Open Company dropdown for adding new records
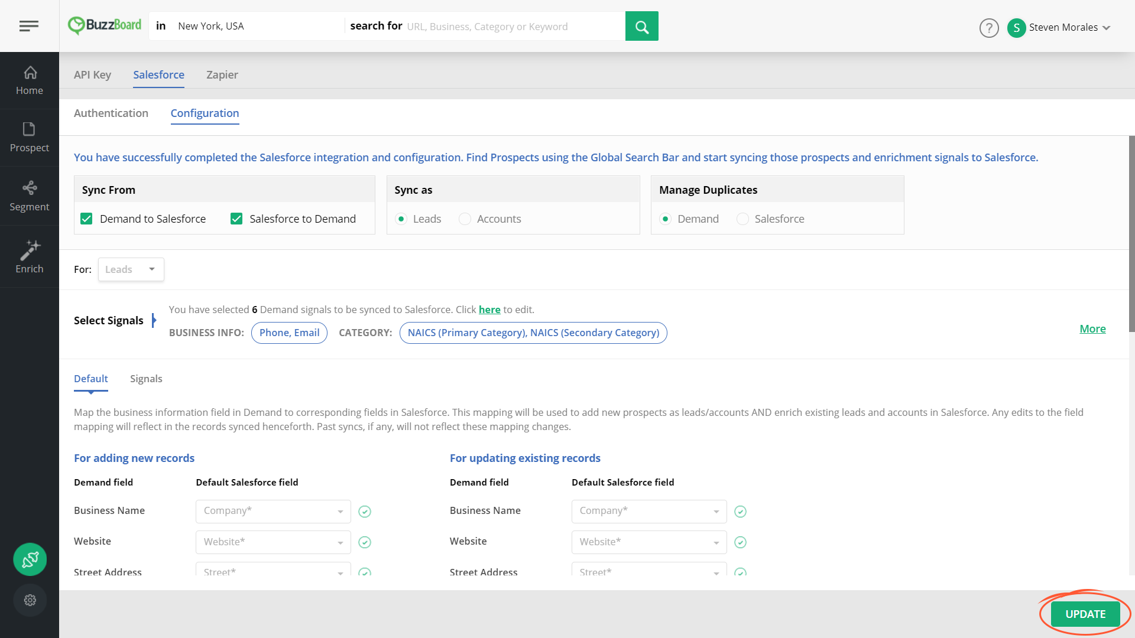 click(x=273, y=512)
